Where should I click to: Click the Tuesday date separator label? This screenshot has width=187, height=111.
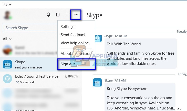[x=182, y=32]
